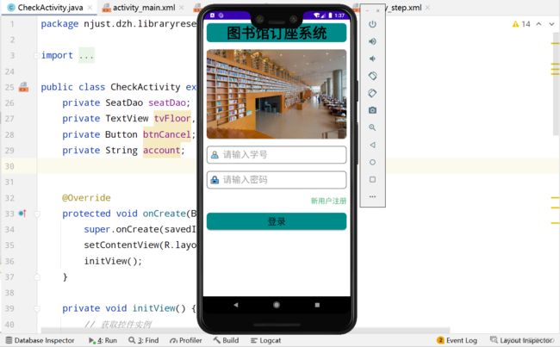Image resolution: width=560 pixels, height=347 pixels.
Task: Rotate emulator left using upper rotate icon
Action: point(372,76)
